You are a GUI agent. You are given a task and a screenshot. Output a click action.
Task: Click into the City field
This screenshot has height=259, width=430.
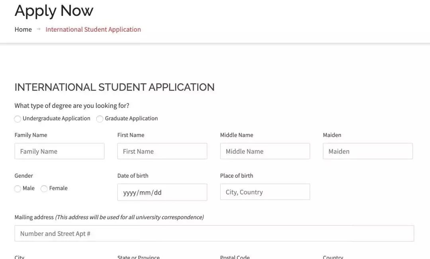click(20, 258)
